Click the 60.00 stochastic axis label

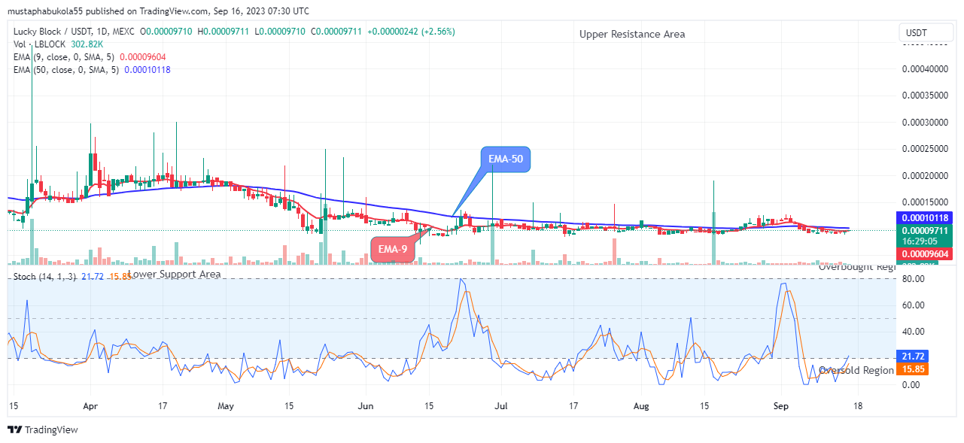[913, 305]
